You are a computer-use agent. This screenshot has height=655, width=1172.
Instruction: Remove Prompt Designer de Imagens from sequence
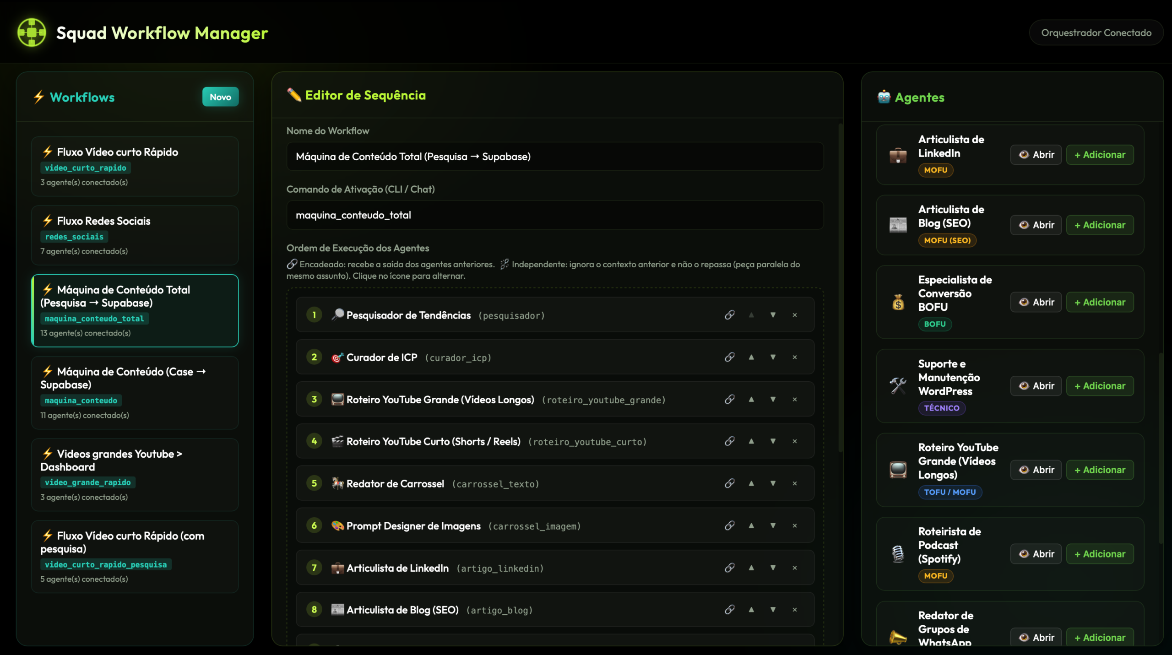point(795,525)
